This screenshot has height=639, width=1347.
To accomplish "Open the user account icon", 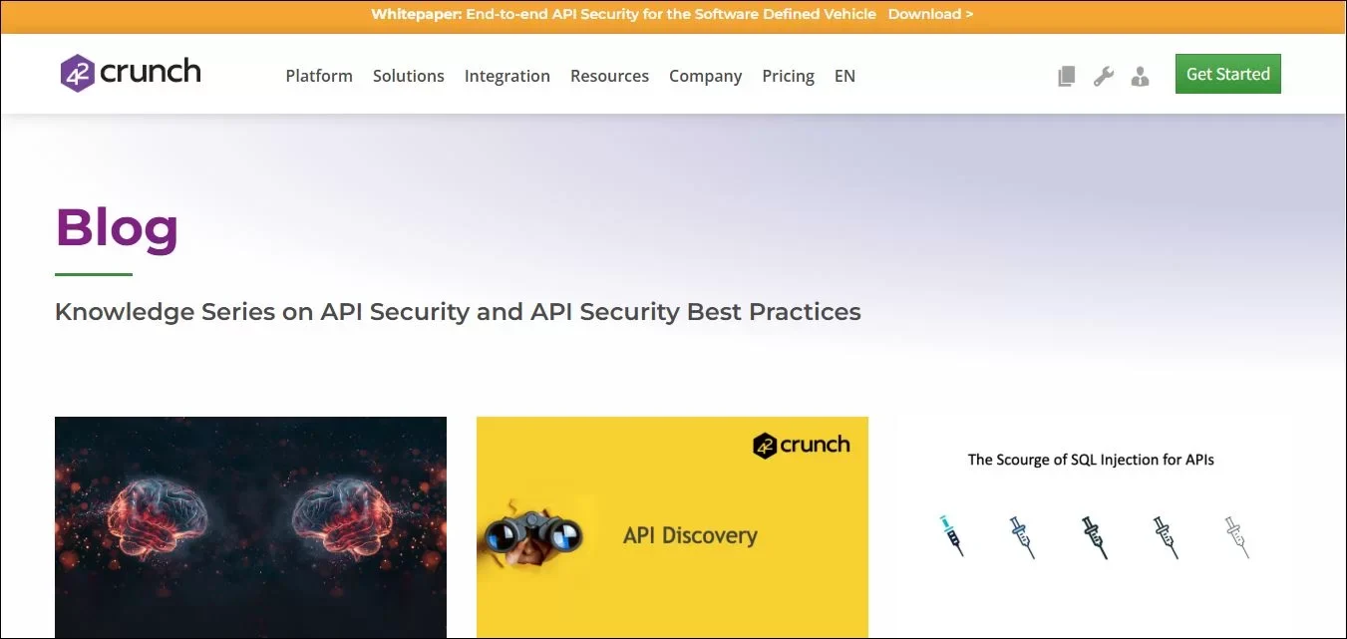I will click(x=1141, y=76).
